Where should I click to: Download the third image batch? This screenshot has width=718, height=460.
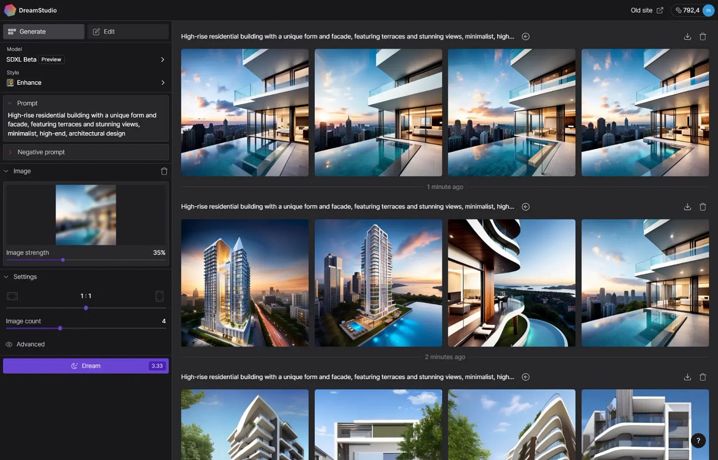point(687,377)
